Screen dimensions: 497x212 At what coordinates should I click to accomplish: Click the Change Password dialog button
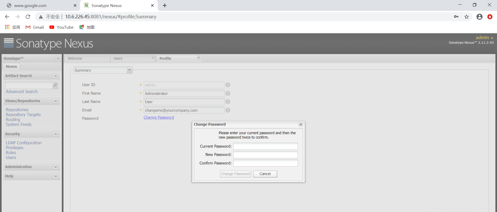235,174
